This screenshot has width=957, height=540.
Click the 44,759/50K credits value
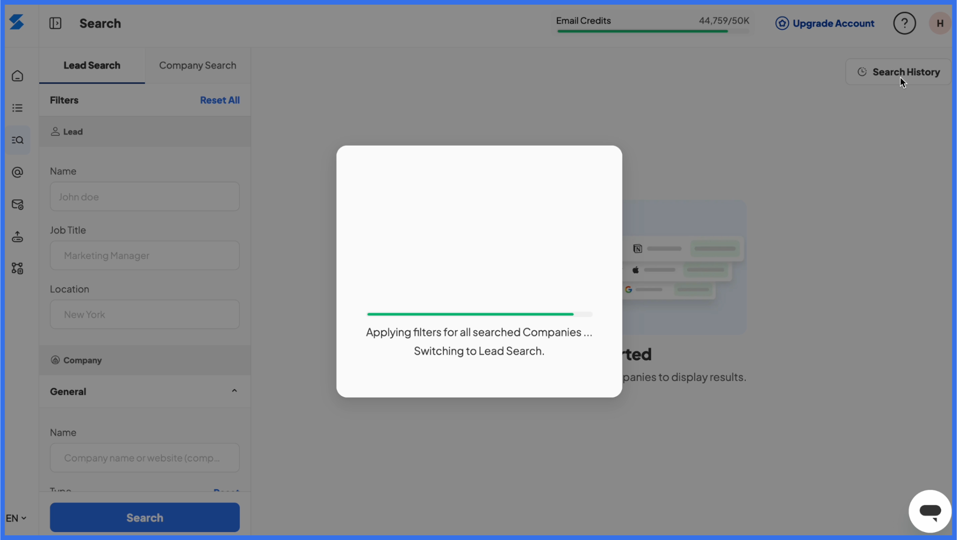724,21
